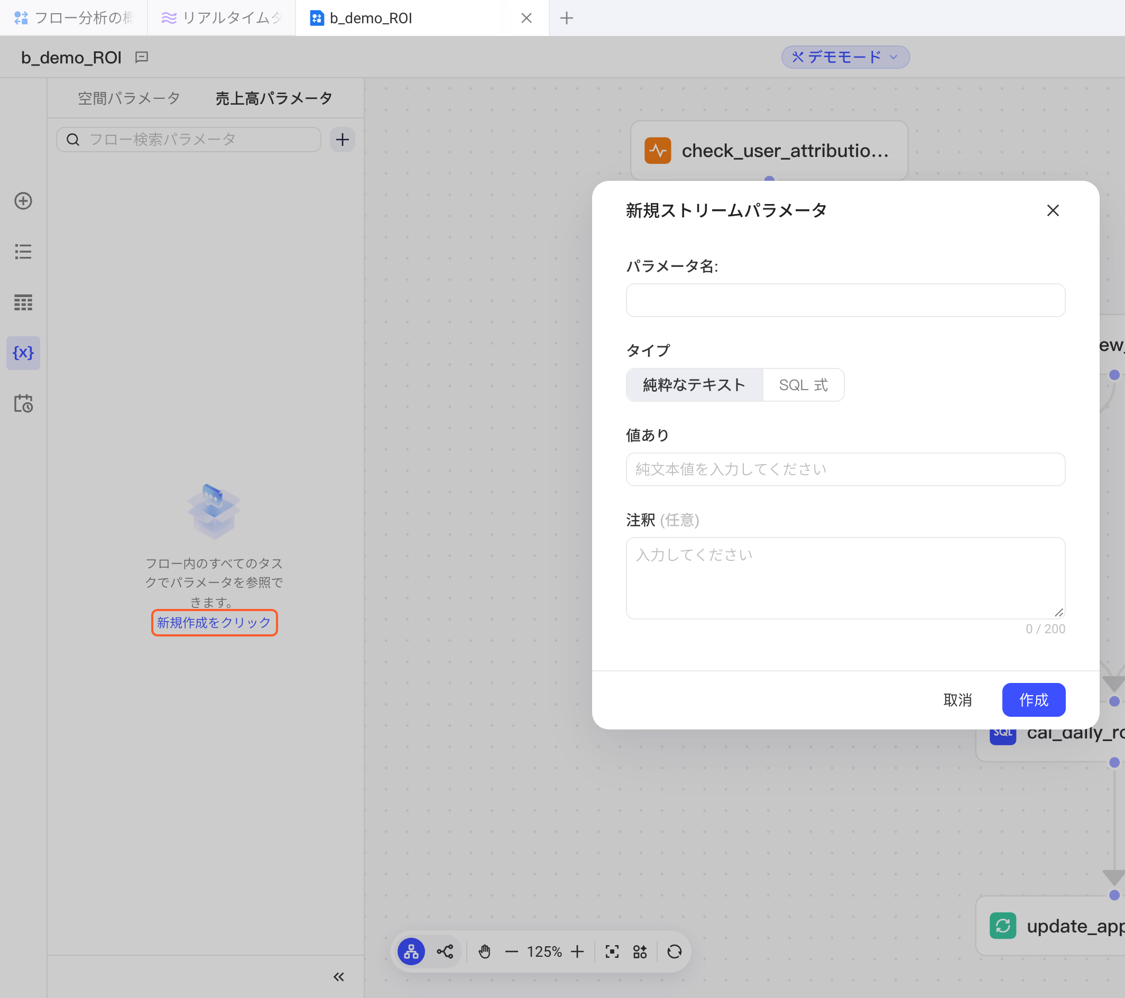Close the 新規ストリームパラメータ dialog
This screenshot has width=1125, height=998.
coord(1053,210)
